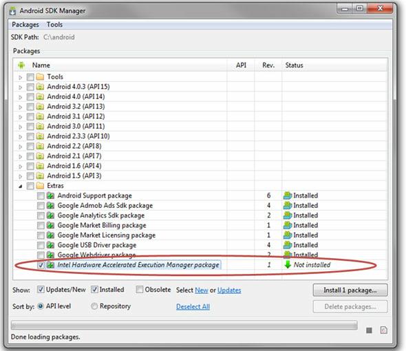This screenshot has height=351, width=406.
Task: Select the Repository sort radio button
Action: tap(94, 306)
